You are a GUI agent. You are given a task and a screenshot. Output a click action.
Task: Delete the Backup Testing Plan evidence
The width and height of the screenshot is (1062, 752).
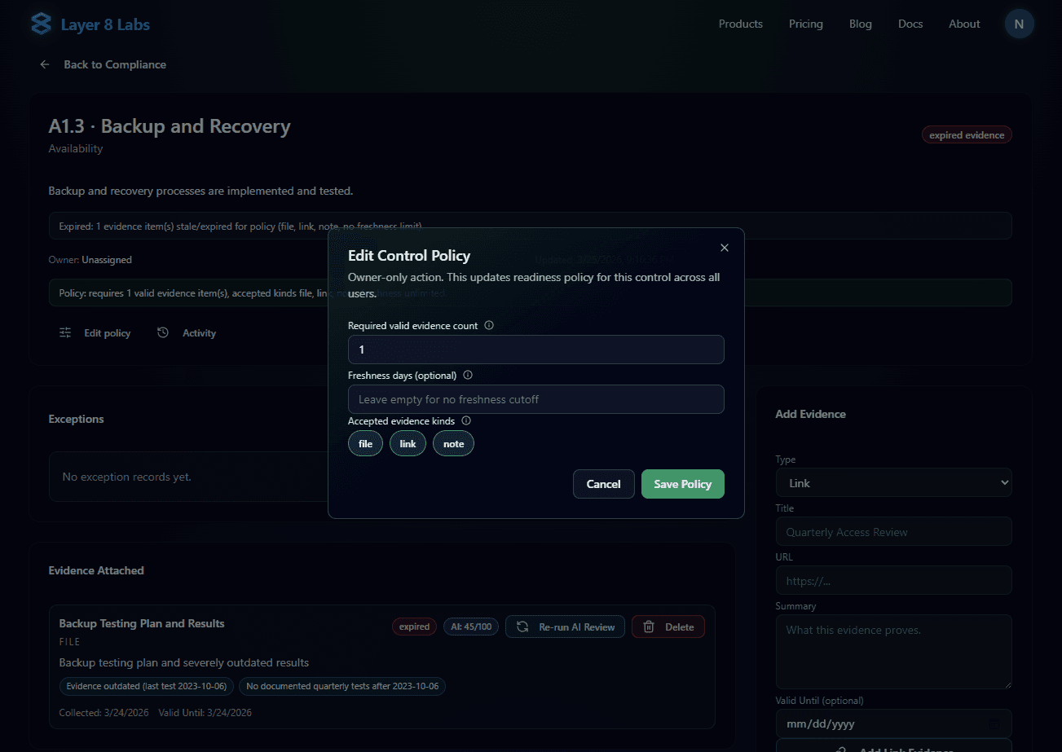tap(668, 627)
